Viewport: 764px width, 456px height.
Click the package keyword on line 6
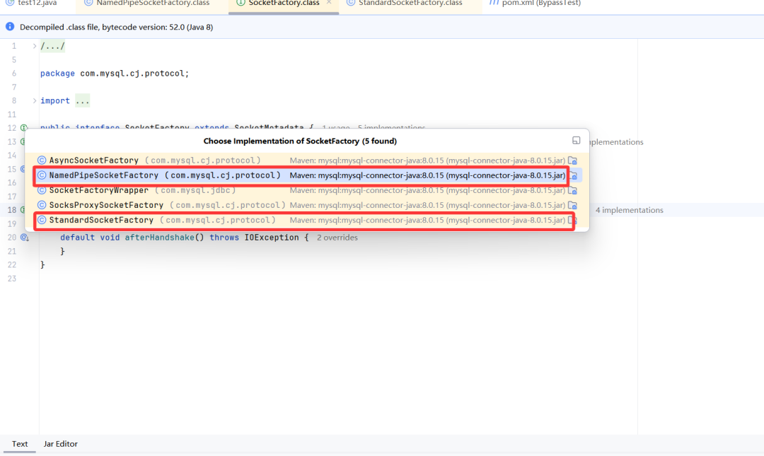57,73
